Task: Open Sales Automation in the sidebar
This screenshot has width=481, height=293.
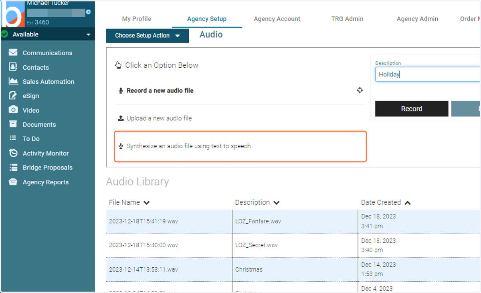Action: pyautogui.click(x=48, y=81)
